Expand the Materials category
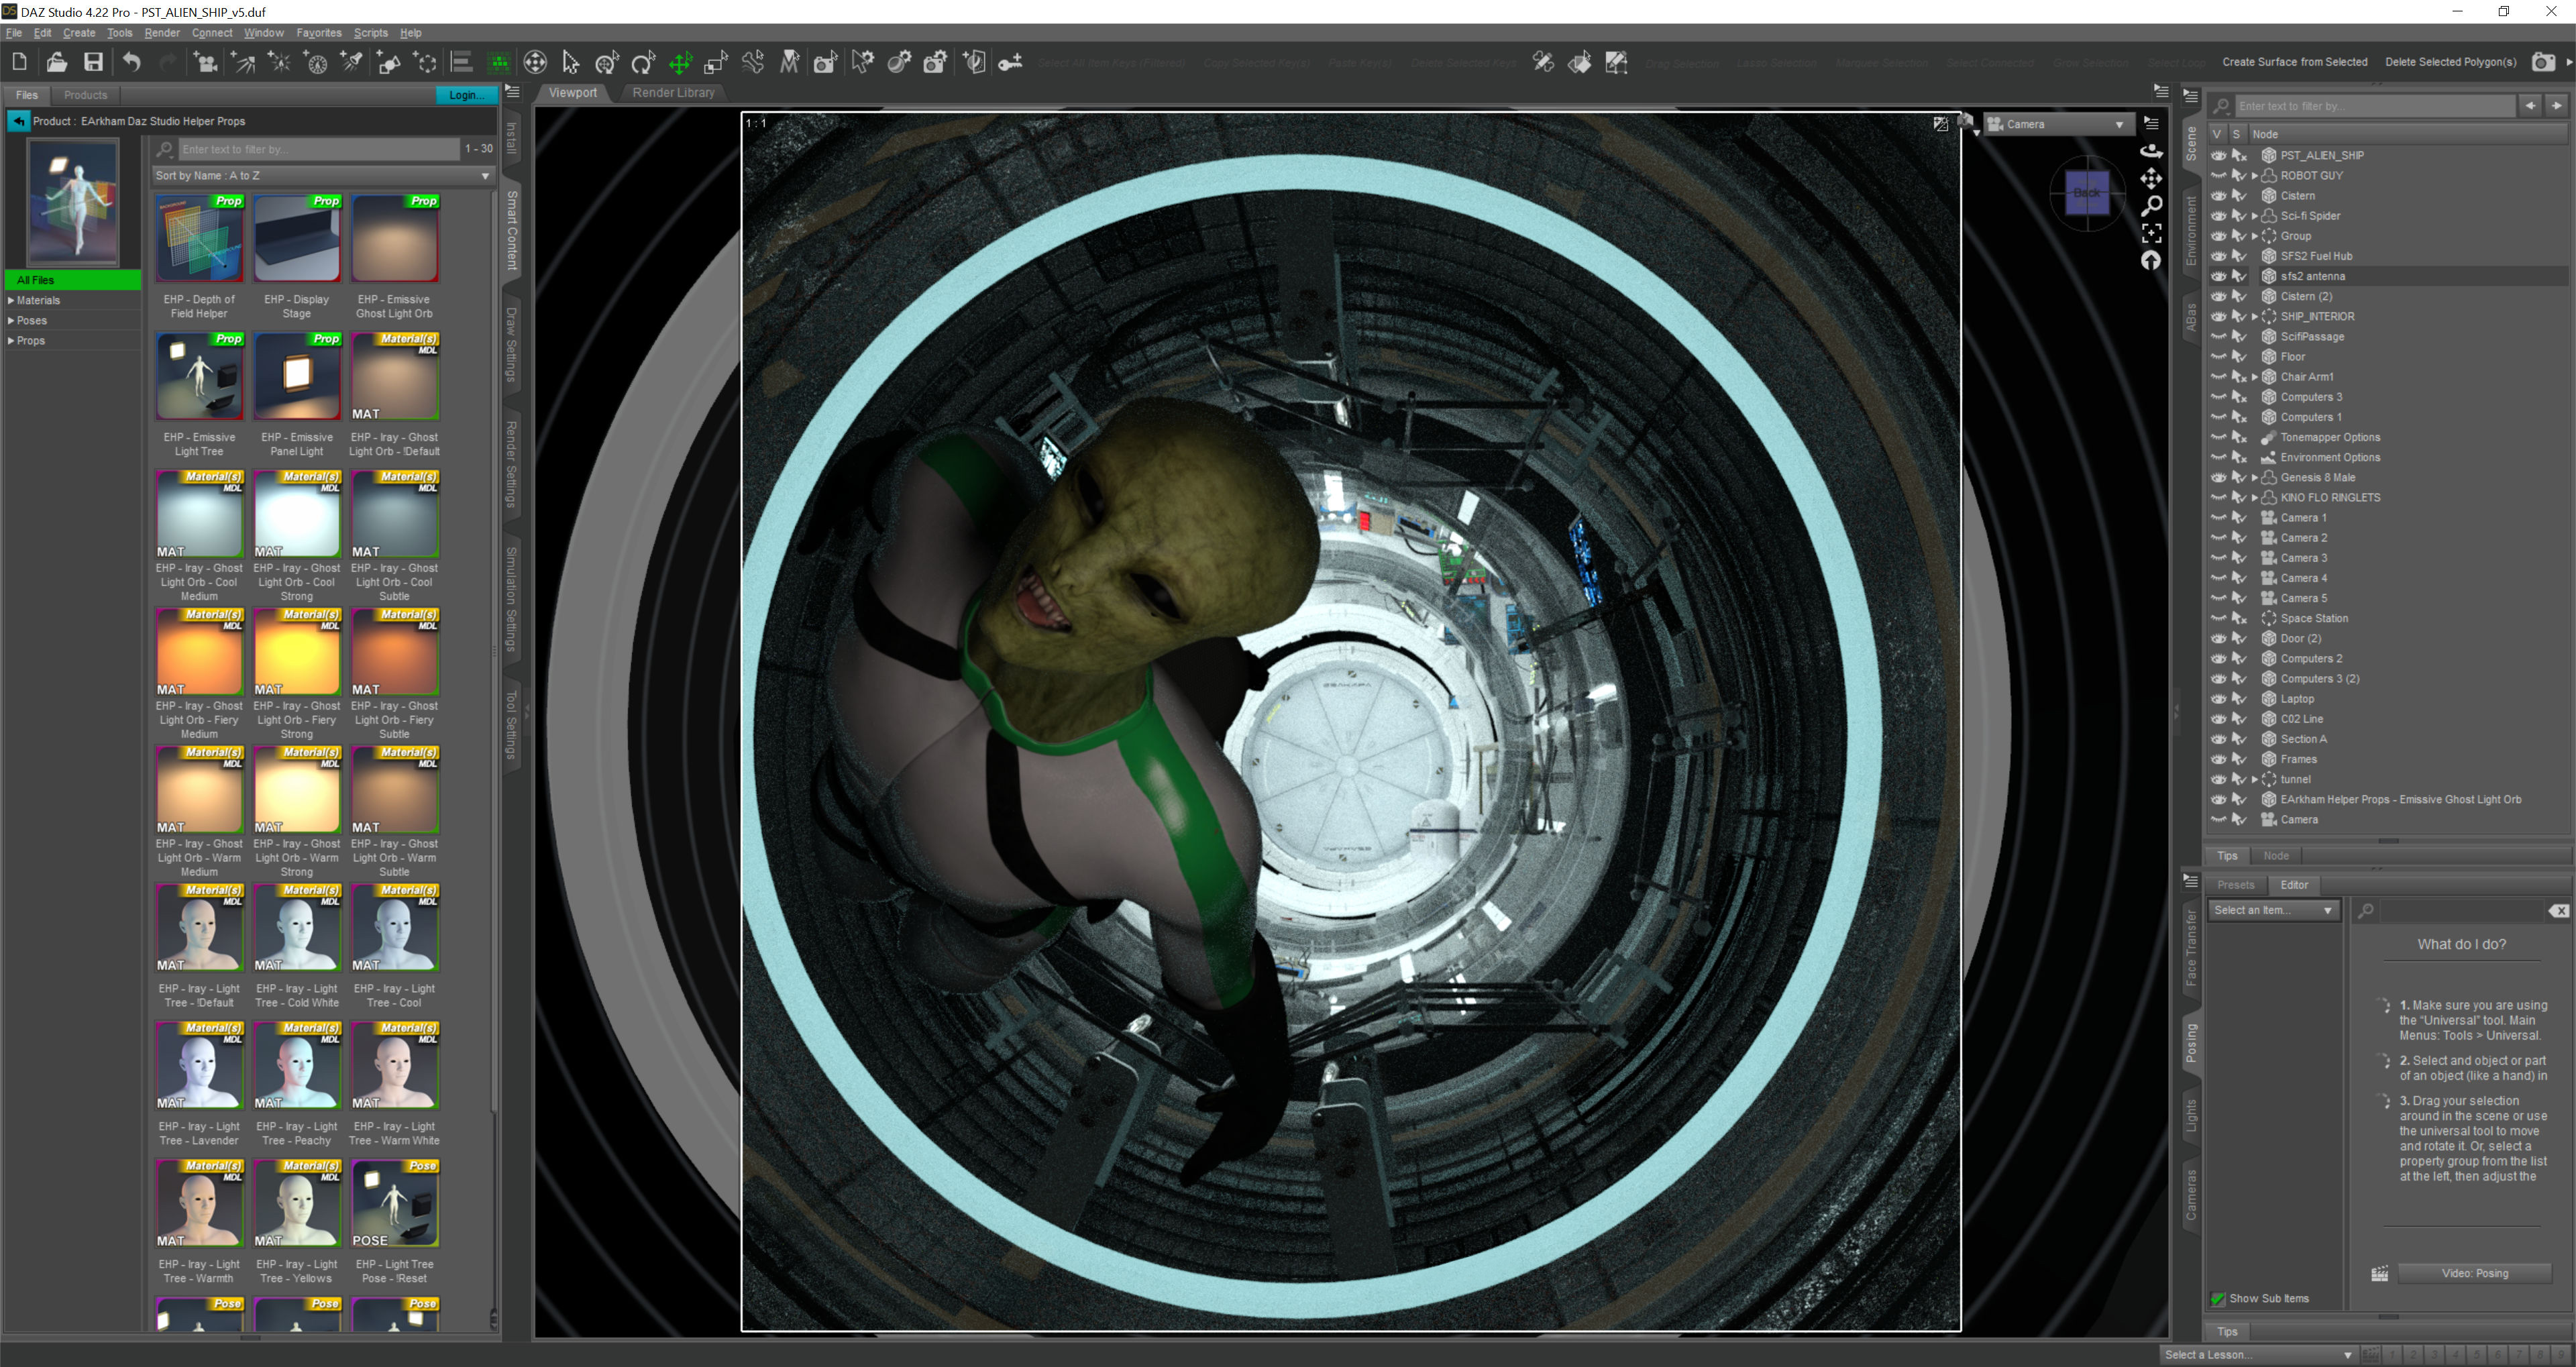This screenshot has width=2576, height=1367. tap(11, 300)
